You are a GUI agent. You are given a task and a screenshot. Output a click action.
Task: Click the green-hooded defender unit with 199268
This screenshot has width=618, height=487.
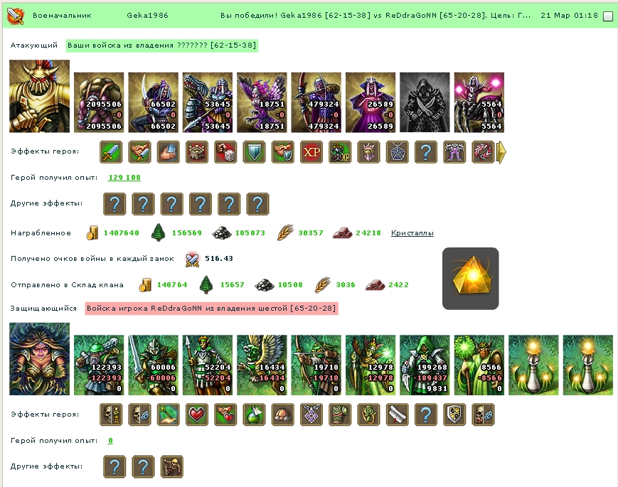[x=425, y=365]
